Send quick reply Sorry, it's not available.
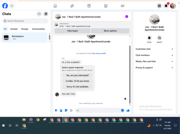Viewport: 180px width, 134px height. (77, 87)
